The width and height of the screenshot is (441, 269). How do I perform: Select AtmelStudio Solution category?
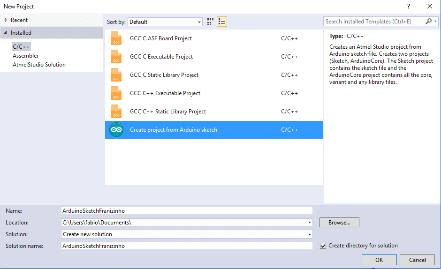tap(39, 65)
